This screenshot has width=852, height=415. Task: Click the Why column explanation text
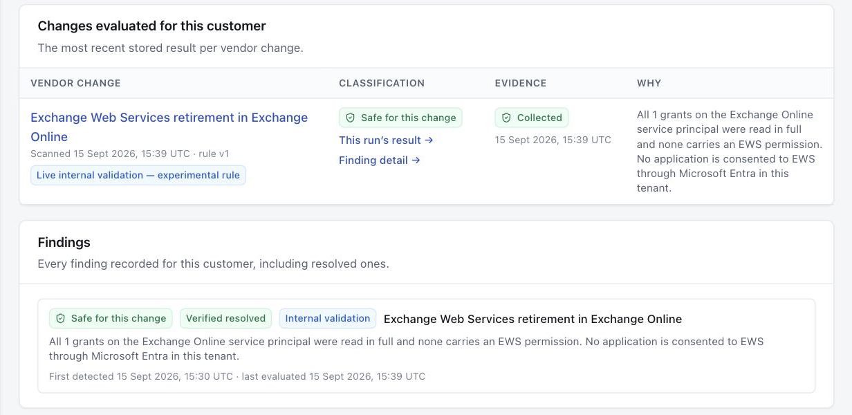pos(730,151)
